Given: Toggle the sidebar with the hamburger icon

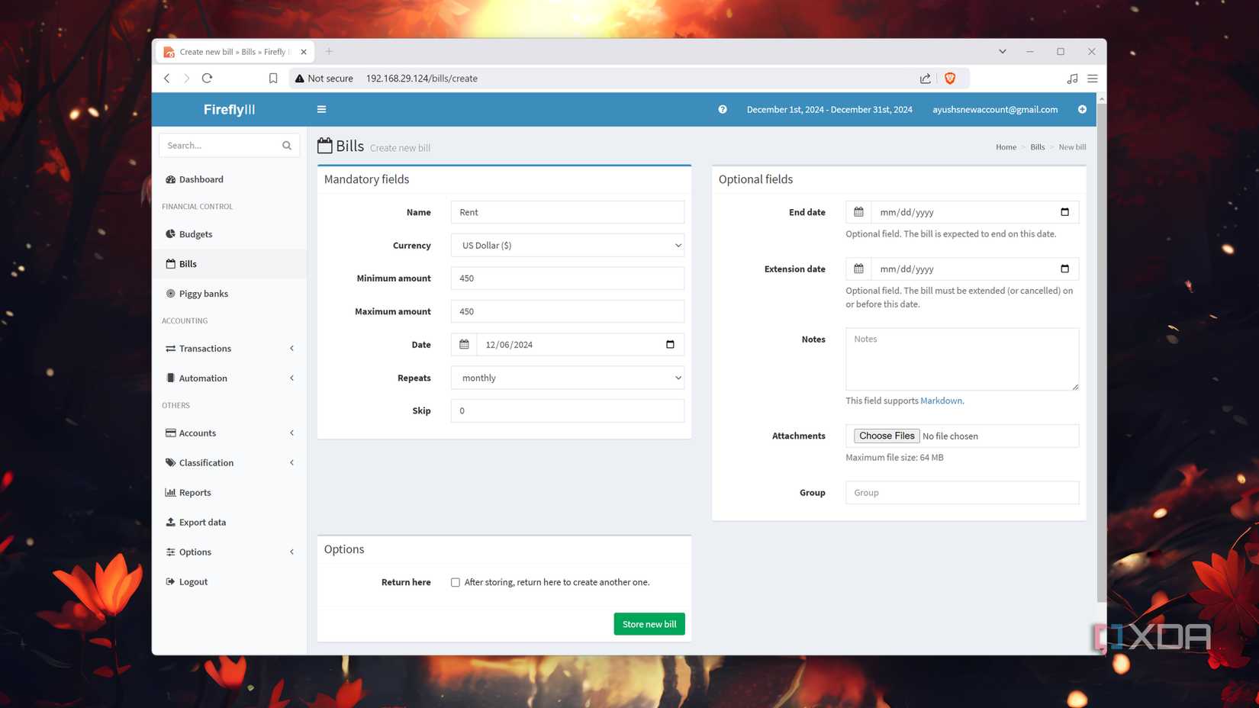Looking at the screenshot, I should pyautogui.click(x=321, y=109).
